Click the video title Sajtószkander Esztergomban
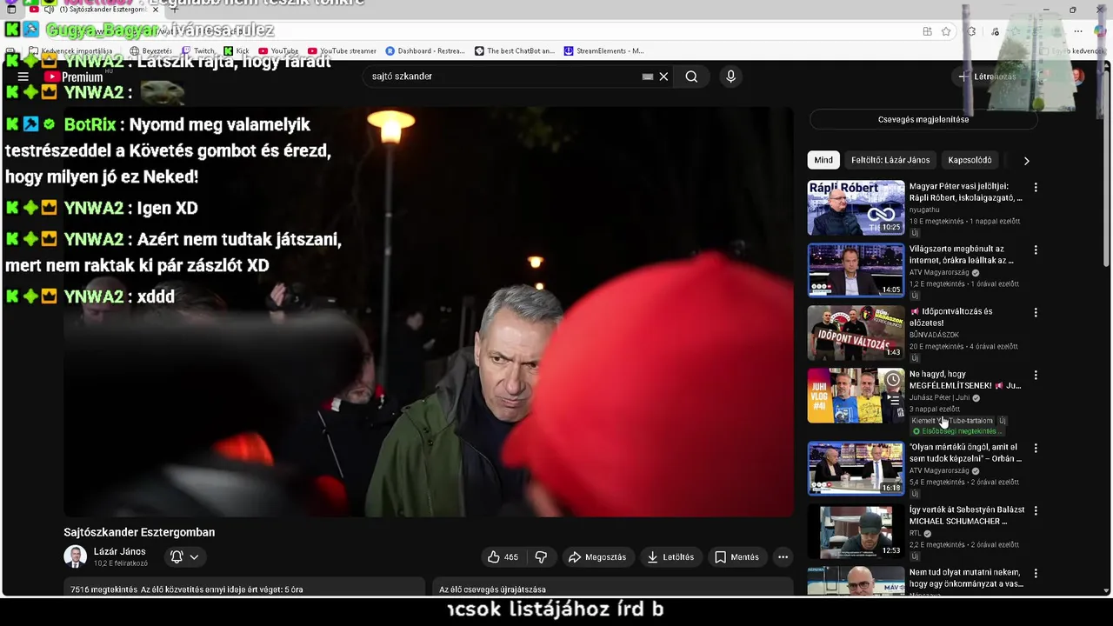 tap(139, 532)
